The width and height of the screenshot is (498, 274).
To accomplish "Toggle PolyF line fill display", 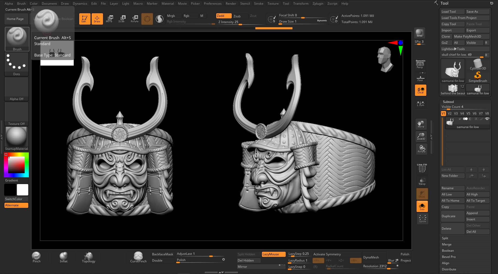I will pyautogui.click(x=422, y=168).
